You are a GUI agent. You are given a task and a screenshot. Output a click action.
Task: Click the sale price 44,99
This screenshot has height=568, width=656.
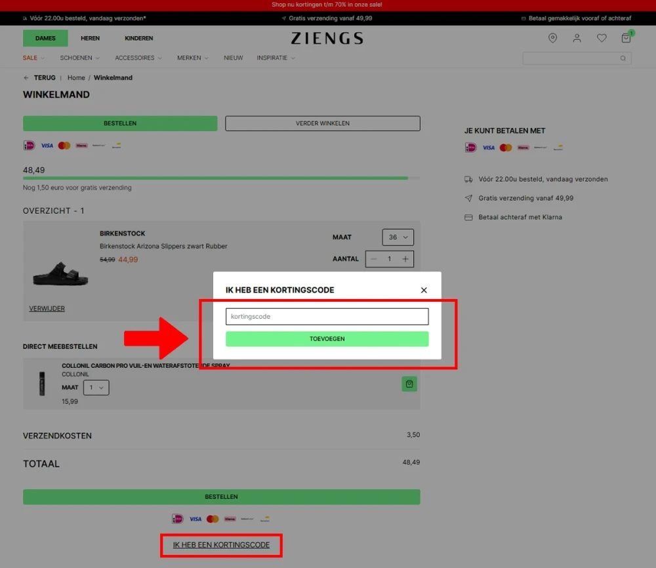tap(128, 260)
